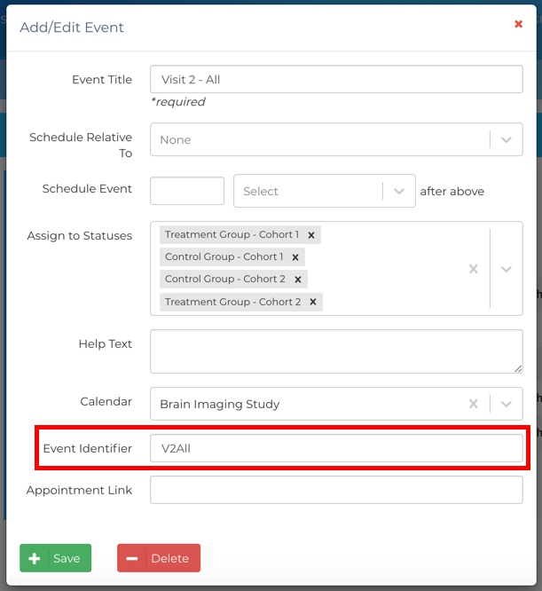
Task: Remove Control Group - Cohort 2 tag
Action: pos(298,280)
